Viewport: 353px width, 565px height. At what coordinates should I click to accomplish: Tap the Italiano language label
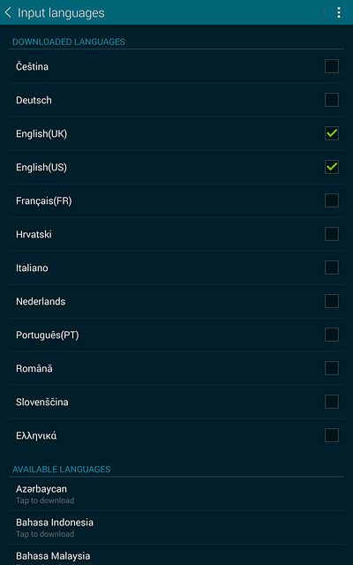click(x=32, y=268)
